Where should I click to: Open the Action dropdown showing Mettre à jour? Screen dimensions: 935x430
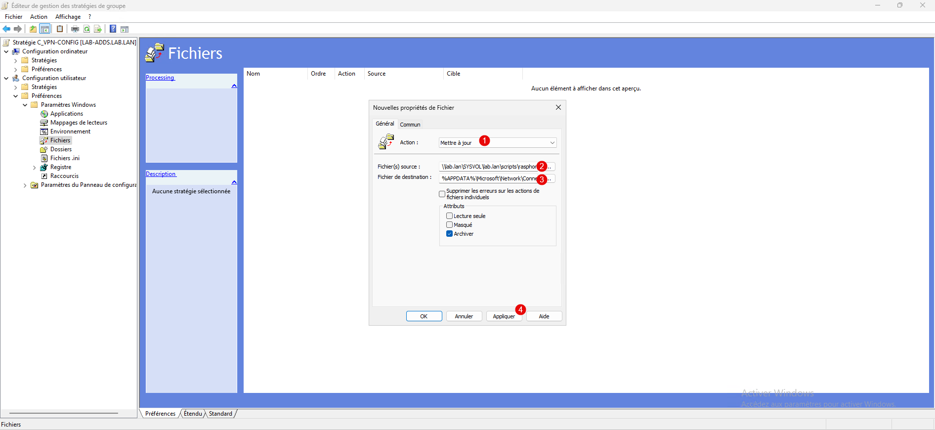(x=498, y=143)
